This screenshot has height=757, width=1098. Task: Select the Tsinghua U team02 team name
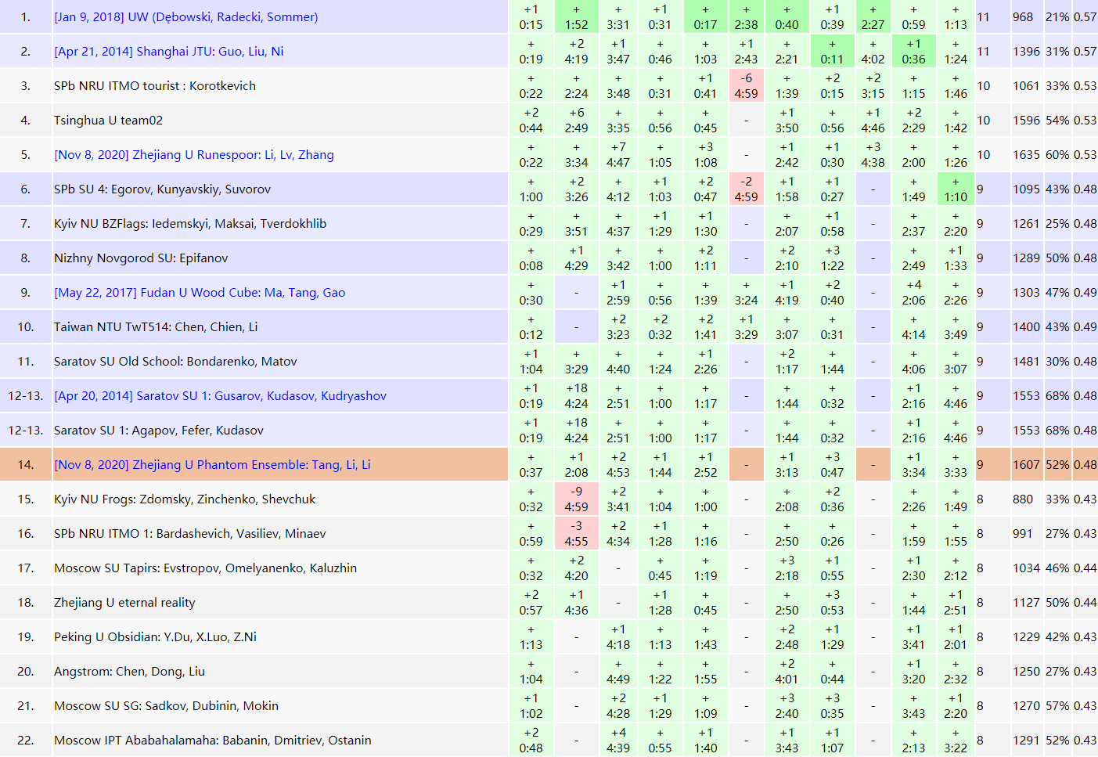[x=108, y=121]
